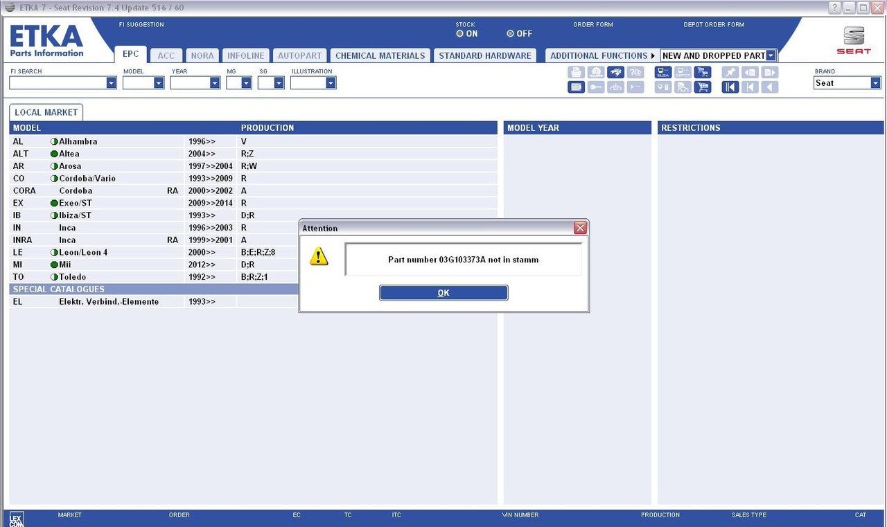Open the BRAND dropdown showing Seat
The width and height of the screenshot is (887, 527).
click(875, 83)
